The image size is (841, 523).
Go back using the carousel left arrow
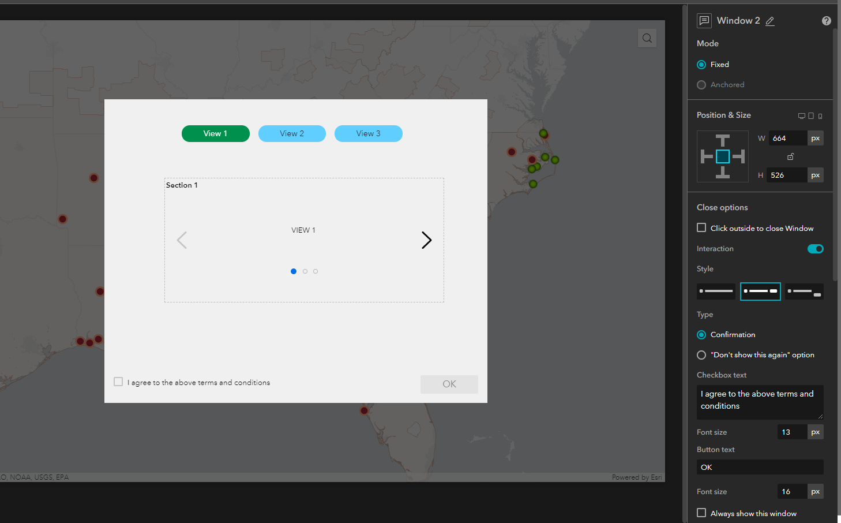click(x=182, y=240)
